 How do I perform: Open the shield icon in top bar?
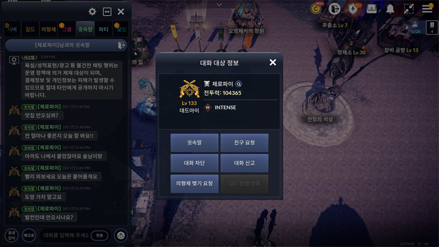pyautogui.click(x=353, y=9)
